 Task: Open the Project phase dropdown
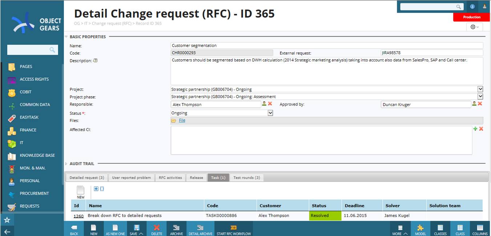click(x=480, y=96)
